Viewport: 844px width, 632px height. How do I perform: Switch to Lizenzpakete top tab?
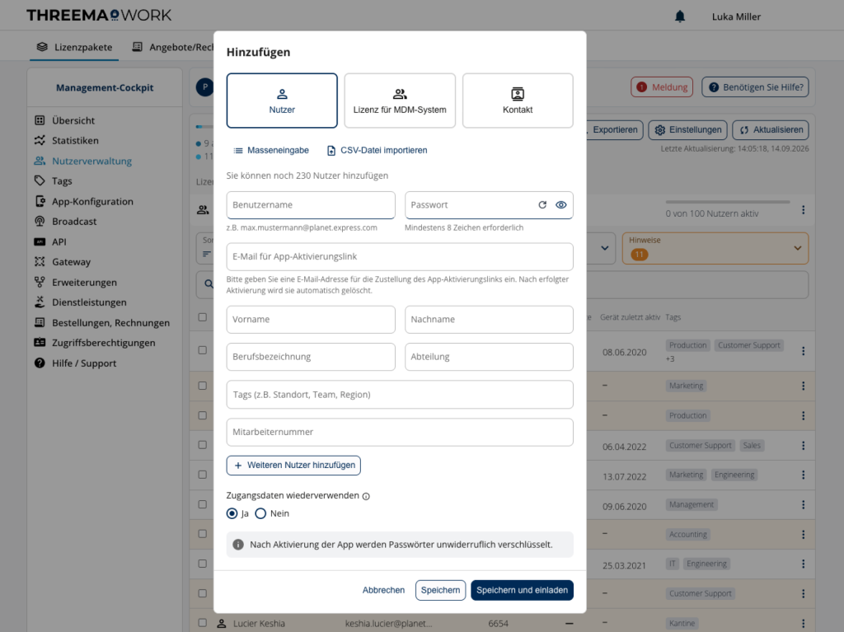pos(74,47)
